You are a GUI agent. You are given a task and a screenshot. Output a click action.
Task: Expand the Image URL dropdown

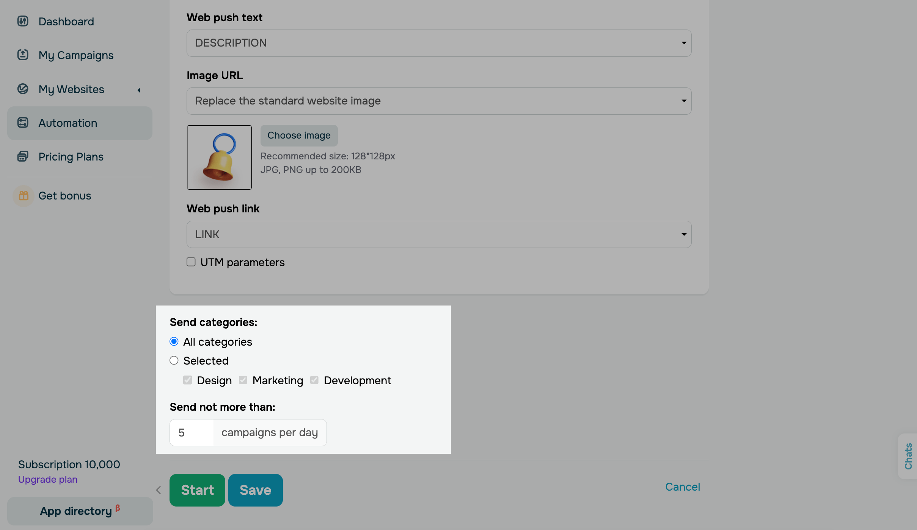439,101
